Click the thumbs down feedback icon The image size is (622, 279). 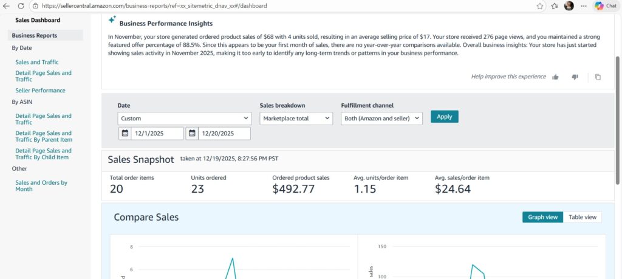coord(575,77)
